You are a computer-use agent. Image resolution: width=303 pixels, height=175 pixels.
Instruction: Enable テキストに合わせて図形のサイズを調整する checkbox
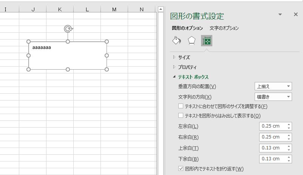pos(181,106)
